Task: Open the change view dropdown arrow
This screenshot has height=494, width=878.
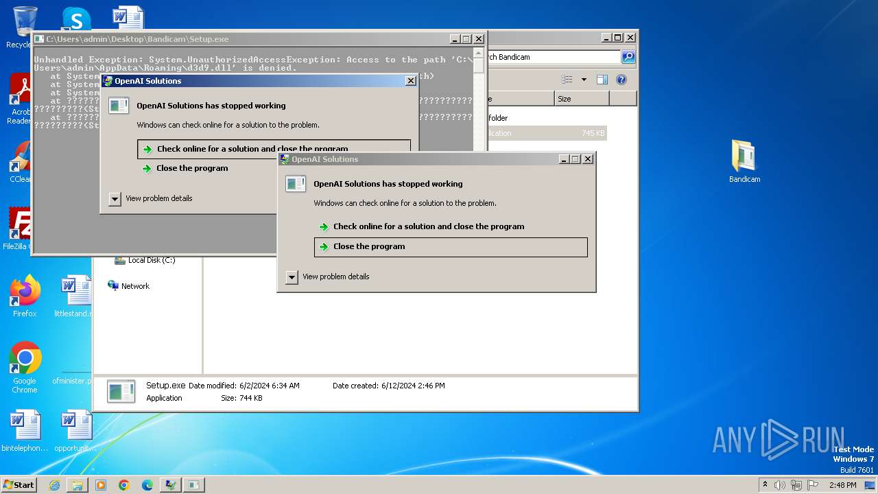Action: pos(584,80)
